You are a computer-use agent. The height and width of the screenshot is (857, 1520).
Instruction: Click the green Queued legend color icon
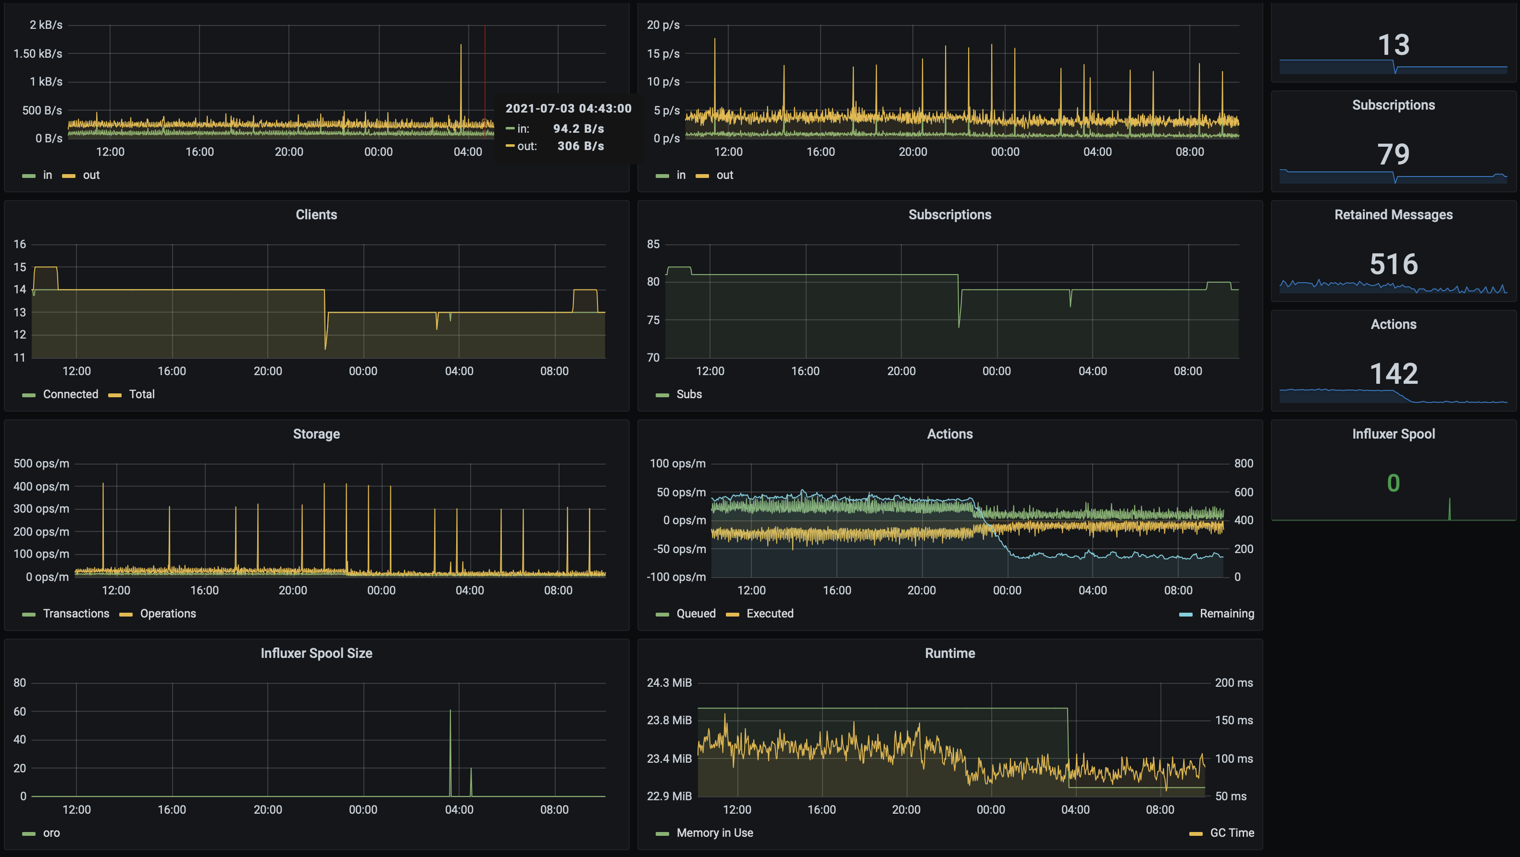pos(662,615)
